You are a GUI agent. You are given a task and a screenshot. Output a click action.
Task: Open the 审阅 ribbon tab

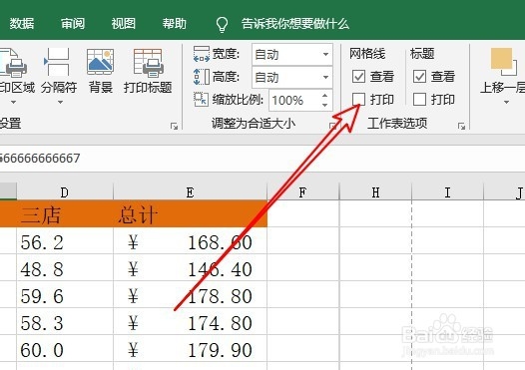73,24
